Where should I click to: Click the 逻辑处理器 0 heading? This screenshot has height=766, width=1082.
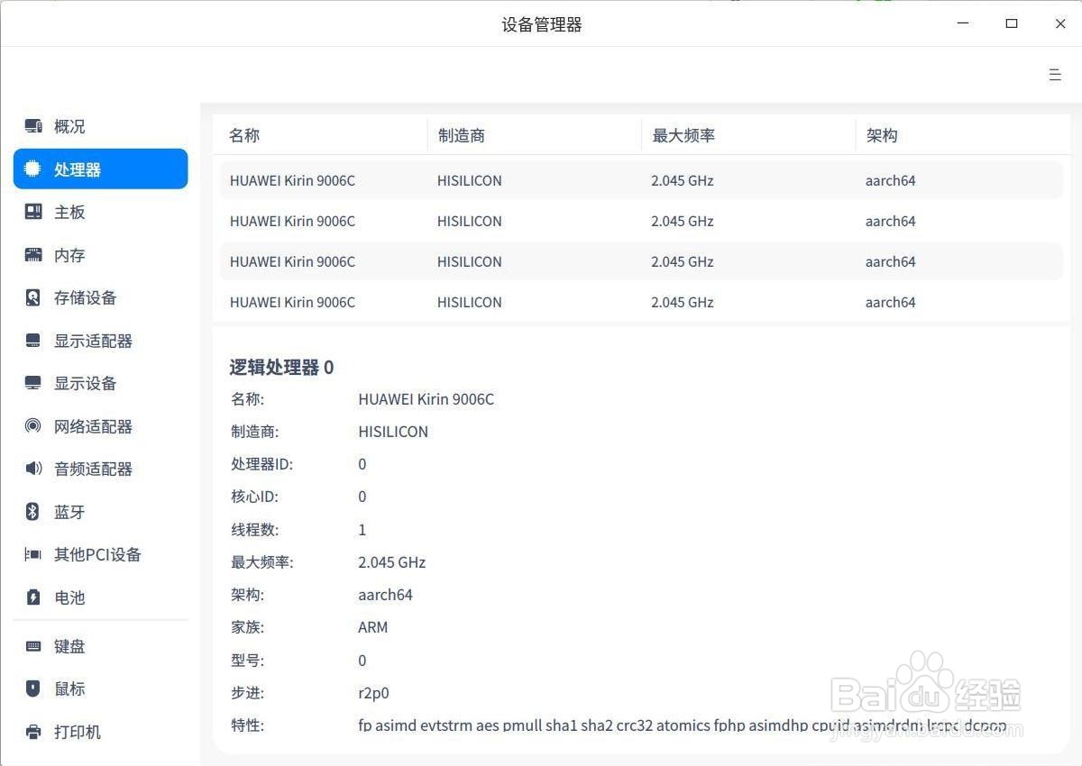281,367
